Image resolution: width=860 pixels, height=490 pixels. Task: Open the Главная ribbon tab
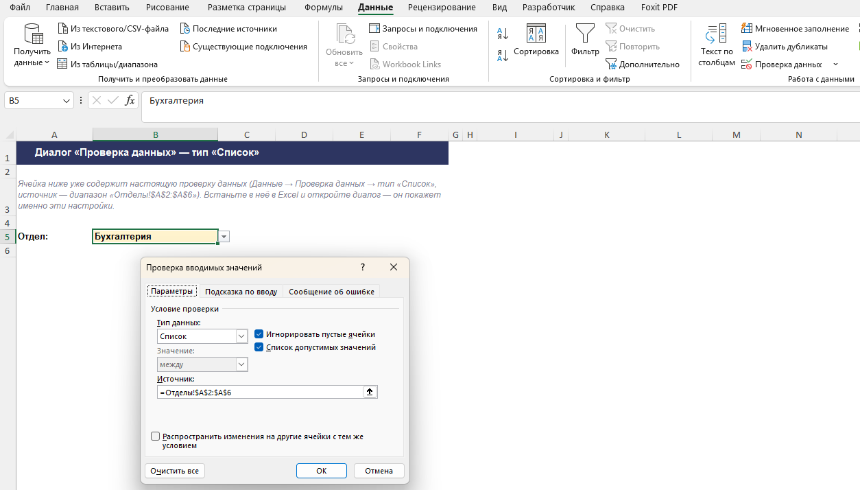pyautogui.click(x=62, y=8)
